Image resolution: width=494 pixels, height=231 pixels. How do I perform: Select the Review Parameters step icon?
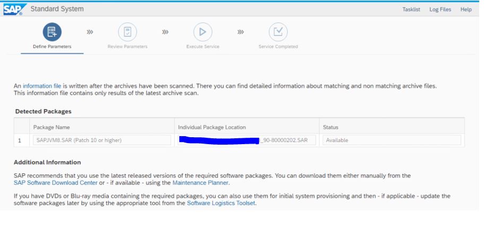(x=127, y=32)
